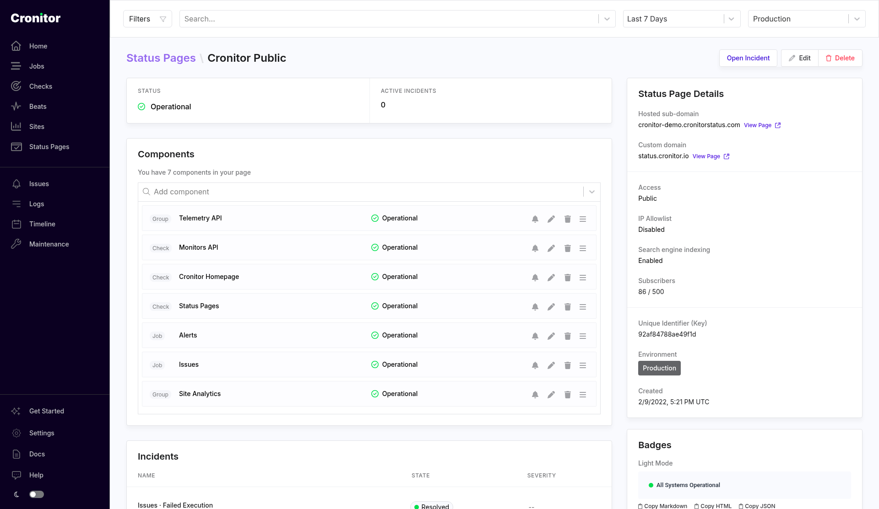Click the Cronitor logo

pos(36,18)
